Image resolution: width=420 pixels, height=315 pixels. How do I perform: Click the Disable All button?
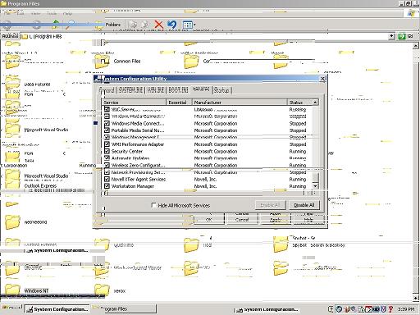point(304,205)
